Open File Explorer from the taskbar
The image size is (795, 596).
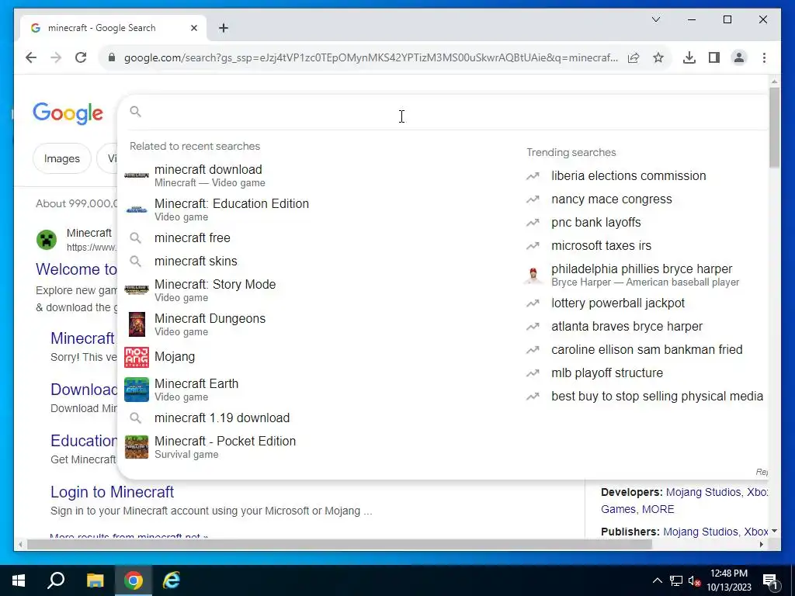[x=95, y=580]
